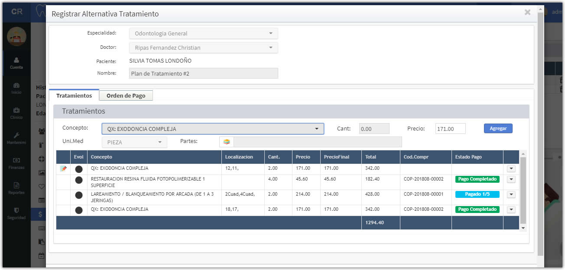This screenshot has width=565, height=270.
Task: Open the Reportes module in the sidebar
Action: (16, 188)
